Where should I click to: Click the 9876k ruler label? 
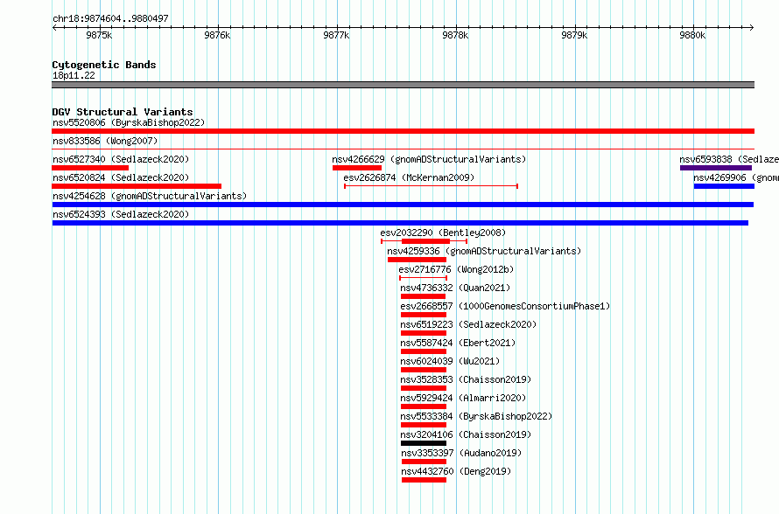tap(217, 35)
